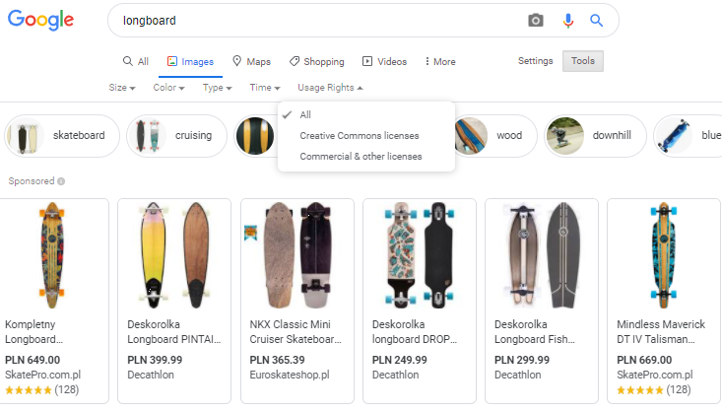
Task: Select the Images tab
Action: [190, 62]
